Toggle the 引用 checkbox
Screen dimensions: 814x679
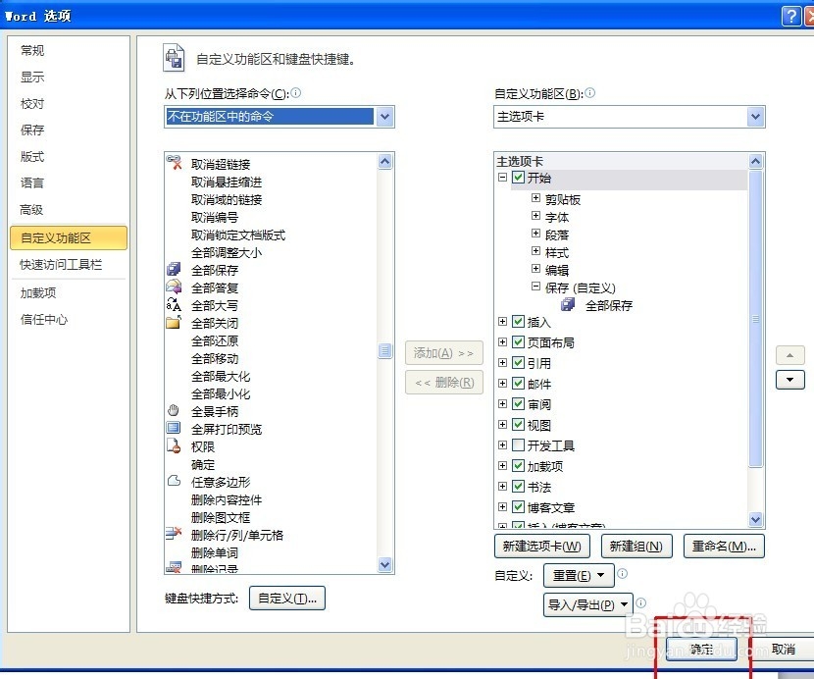(518, 363)
